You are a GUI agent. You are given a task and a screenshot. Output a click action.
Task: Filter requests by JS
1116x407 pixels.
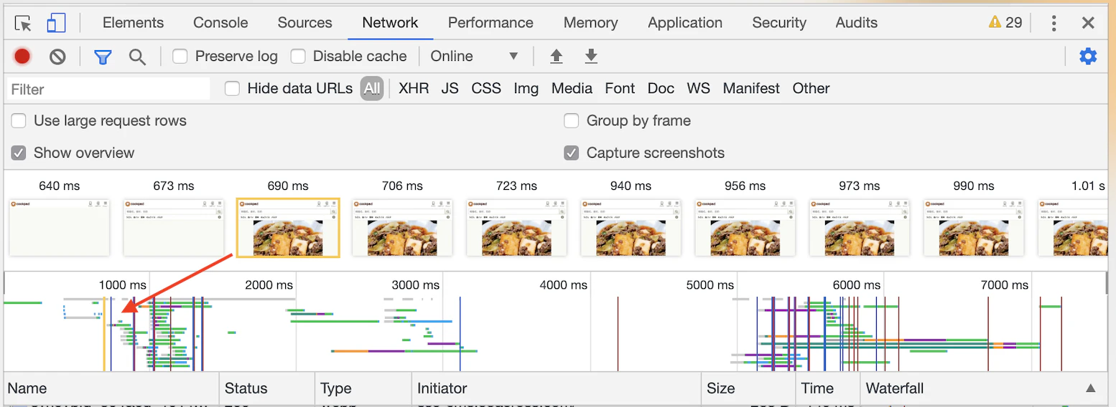[x=450, y=88]
